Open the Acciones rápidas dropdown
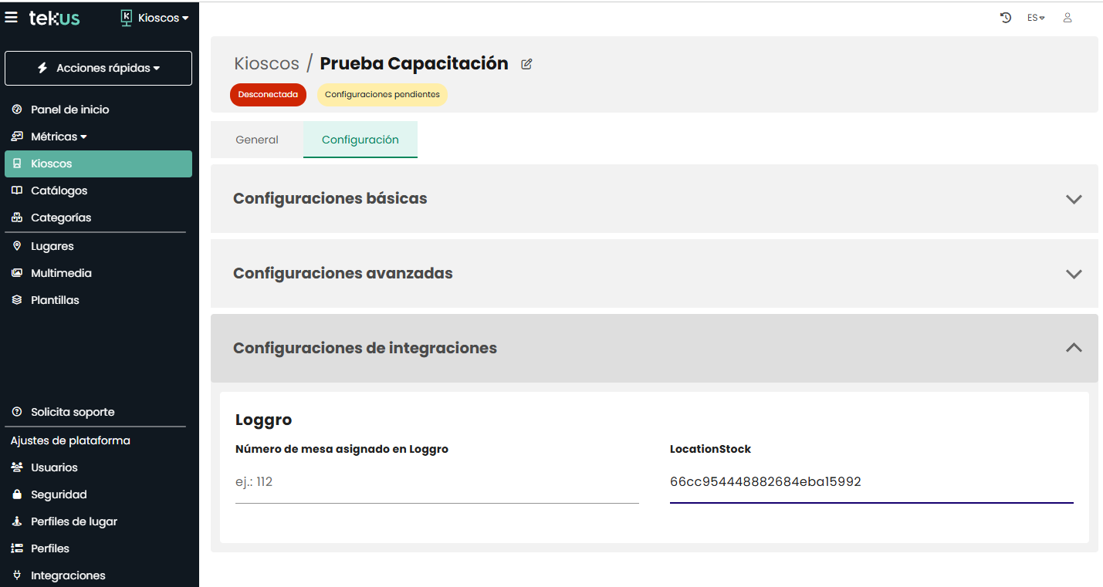 click(99, 69)
